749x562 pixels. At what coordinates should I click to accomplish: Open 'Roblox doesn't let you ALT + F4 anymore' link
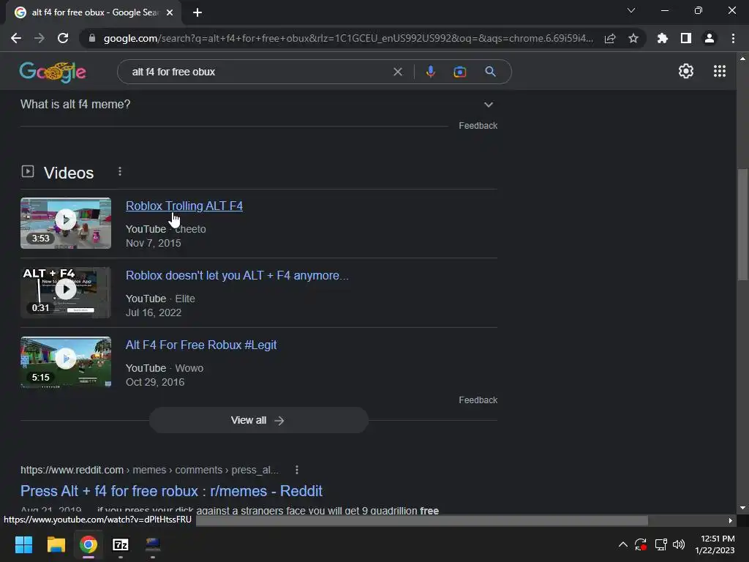[237, 275]
